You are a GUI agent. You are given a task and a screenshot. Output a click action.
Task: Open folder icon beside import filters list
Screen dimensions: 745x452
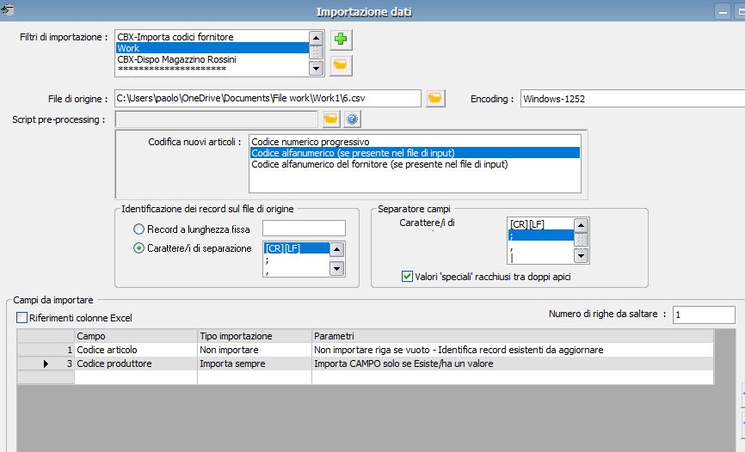point(340,64)
